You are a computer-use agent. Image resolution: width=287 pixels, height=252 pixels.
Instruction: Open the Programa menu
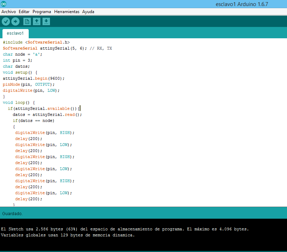pyautogui.click(x=42, y=12)
